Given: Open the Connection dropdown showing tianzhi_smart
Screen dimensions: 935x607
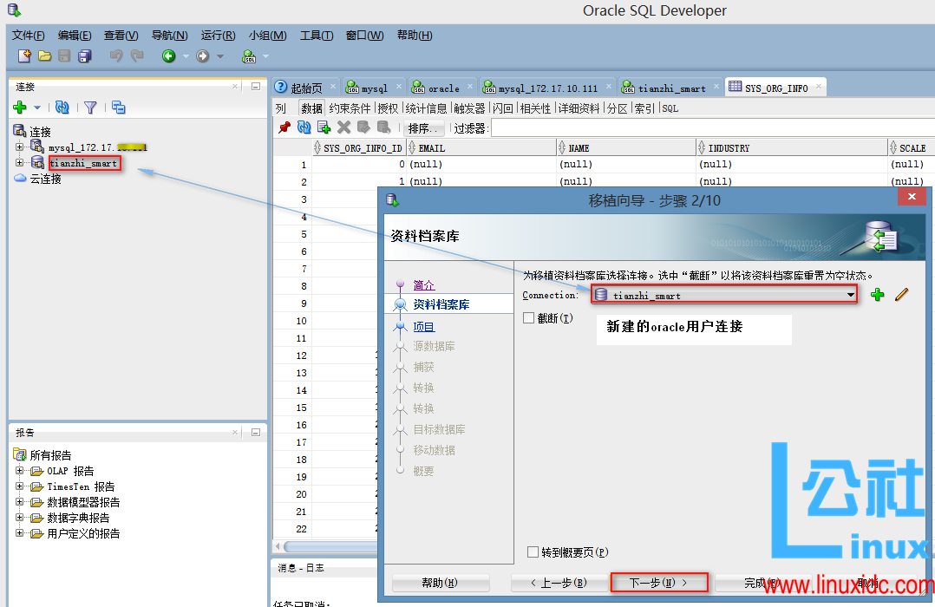Looking at the screenshot, I should pyautogui.click(x=724, y=295).
